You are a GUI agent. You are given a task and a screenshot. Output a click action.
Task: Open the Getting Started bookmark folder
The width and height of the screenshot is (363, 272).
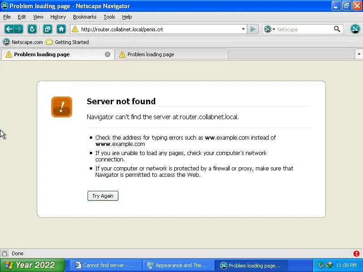(67, 42)
